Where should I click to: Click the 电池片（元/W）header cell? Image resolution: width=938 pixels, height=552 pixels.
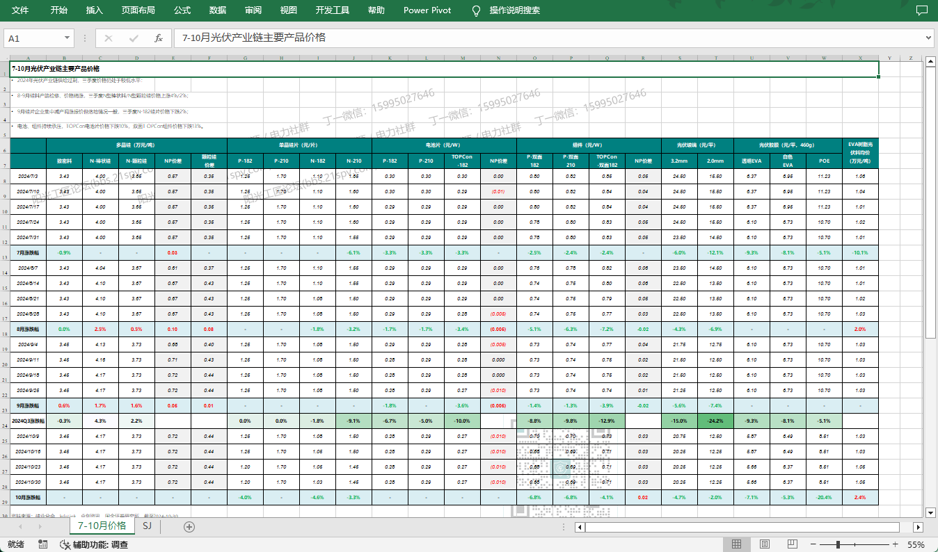444,145
